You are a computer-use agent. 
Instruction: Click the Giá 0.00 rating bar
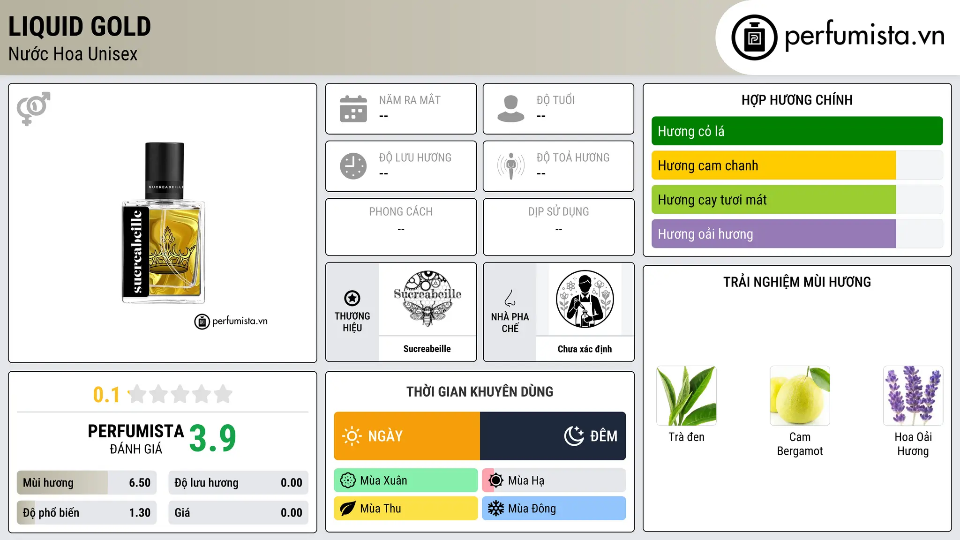[x=238, y=513]
